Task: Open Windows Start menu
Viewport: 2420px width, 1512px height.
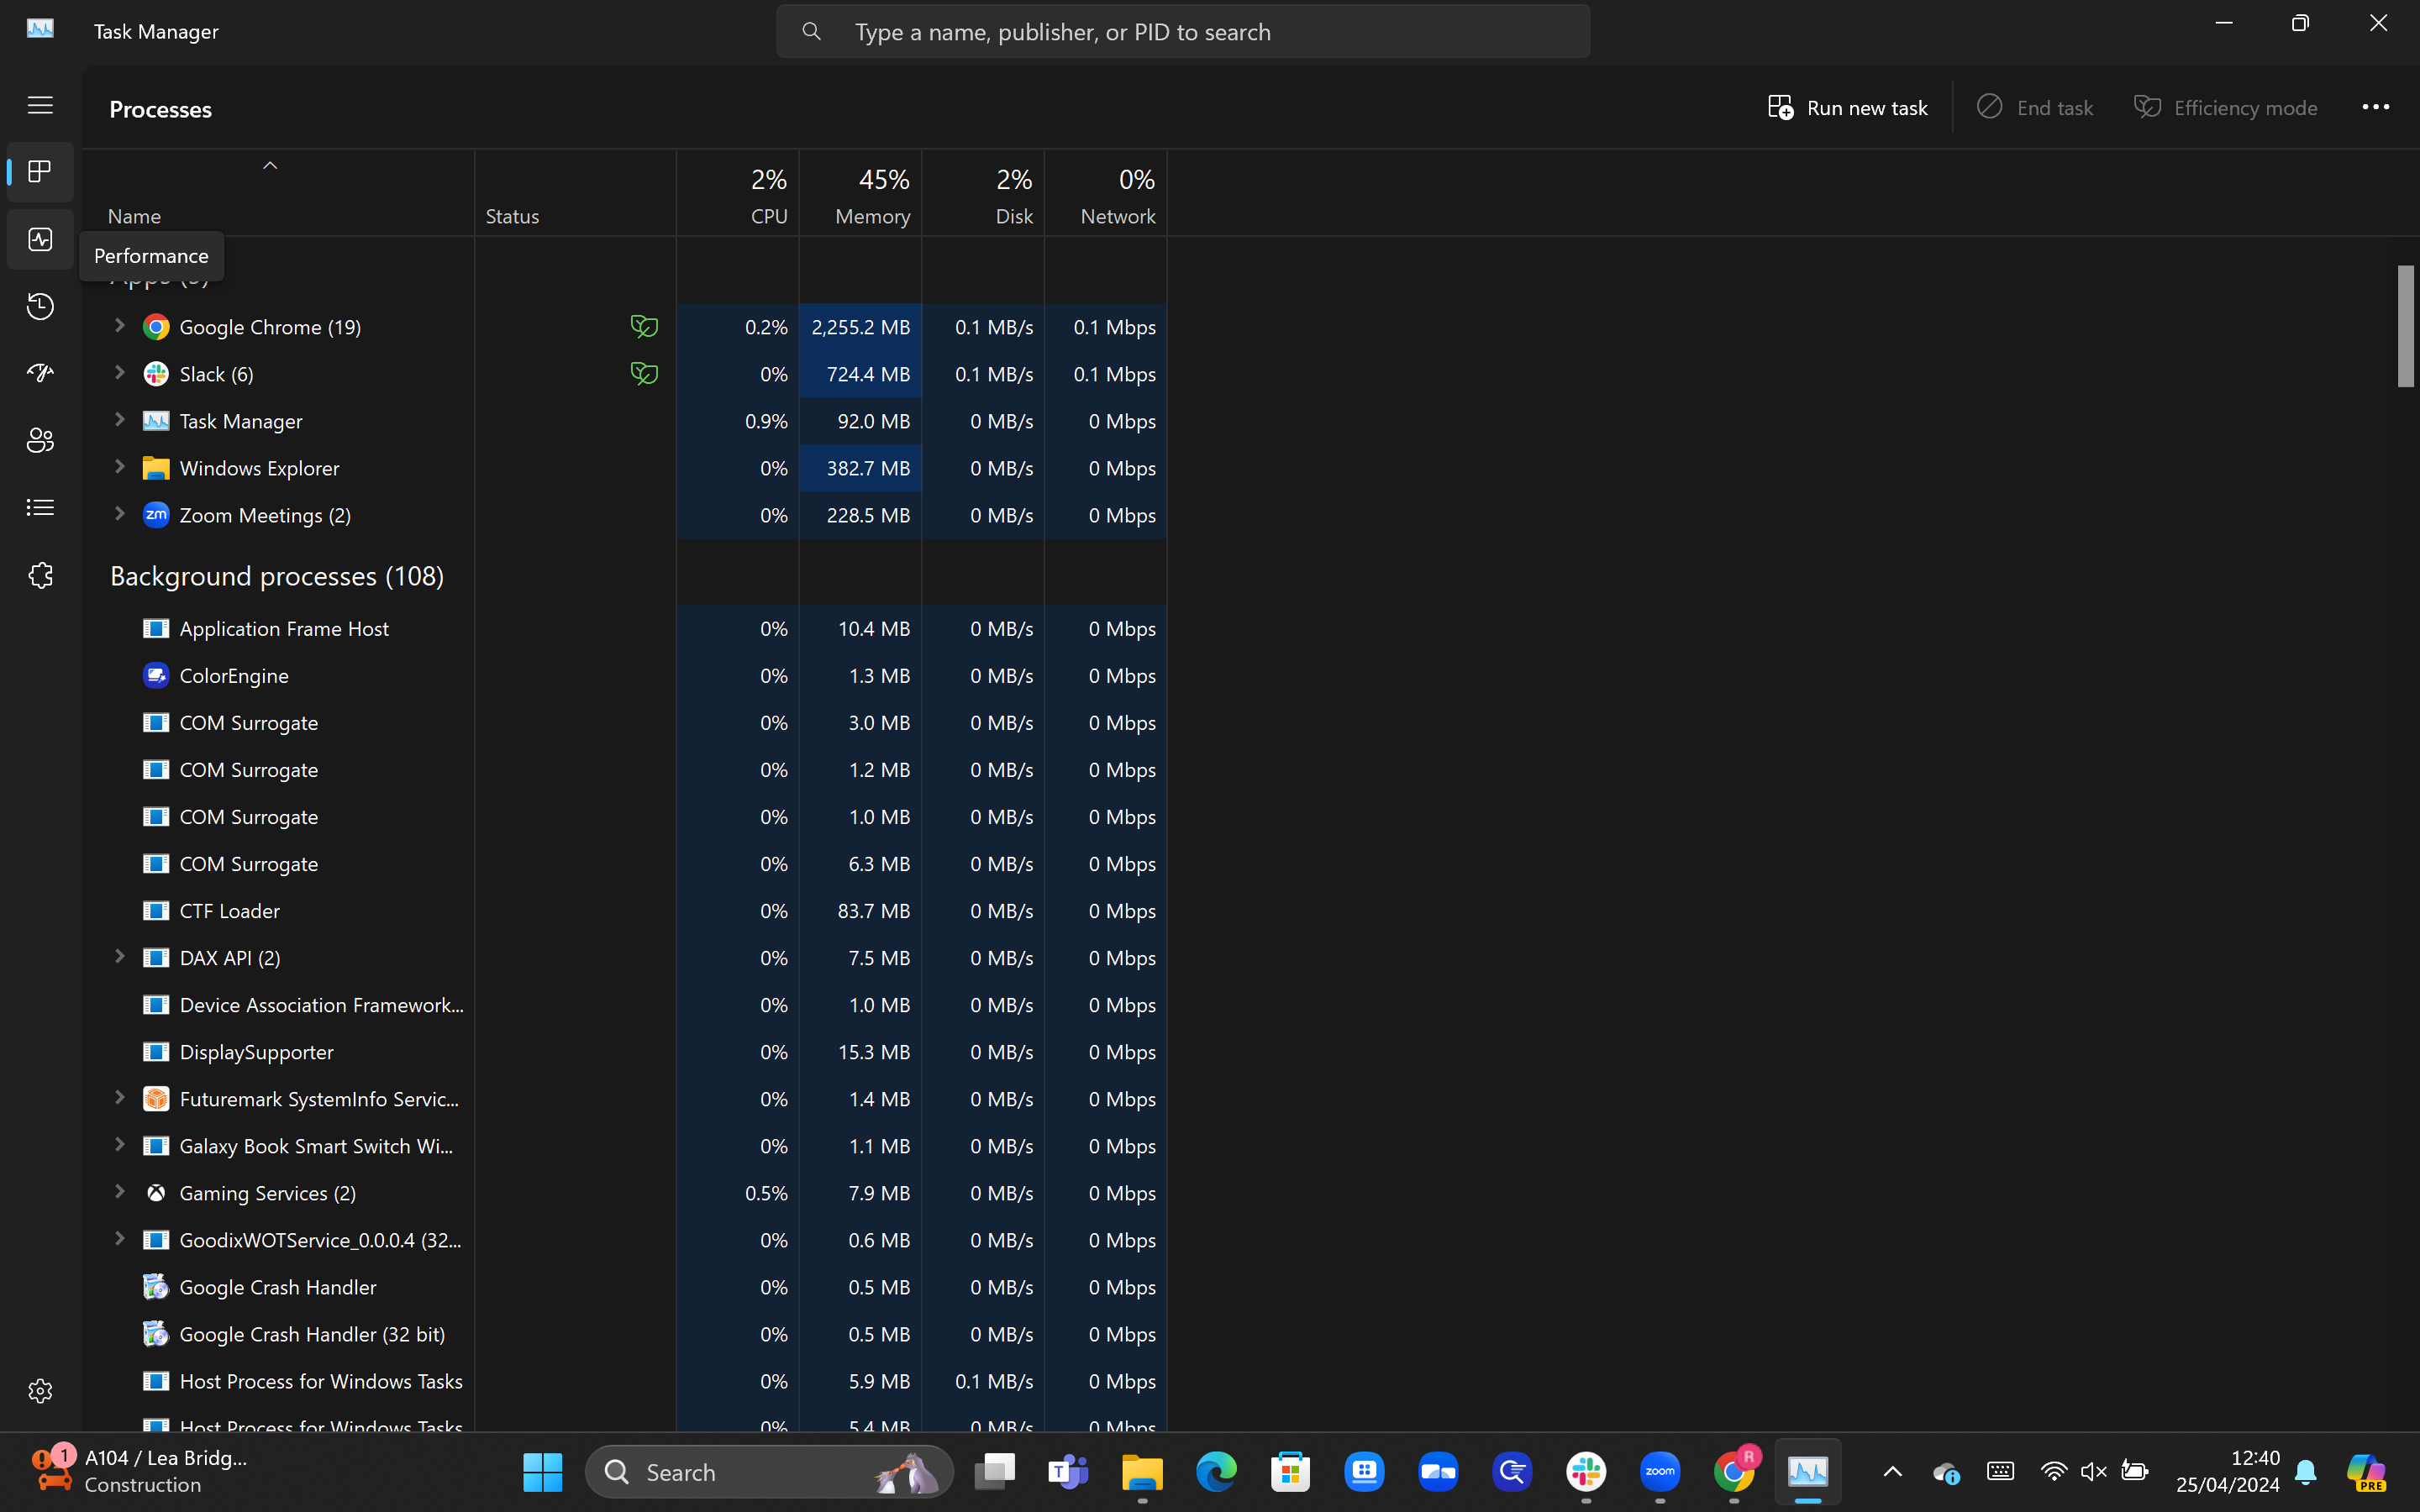Action: tap(542, 1472)
